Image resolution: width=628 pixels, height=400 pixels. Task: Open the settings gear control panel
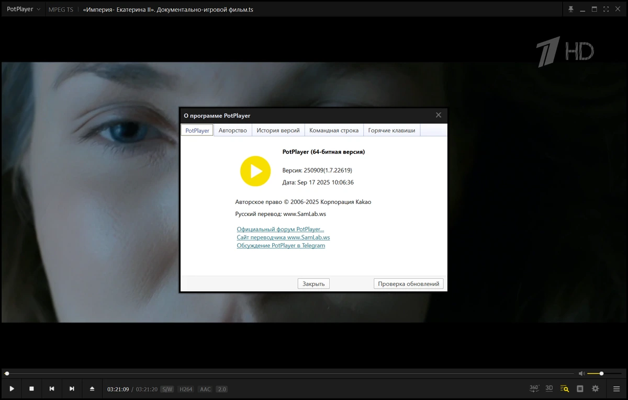click(x=595, y=388)
